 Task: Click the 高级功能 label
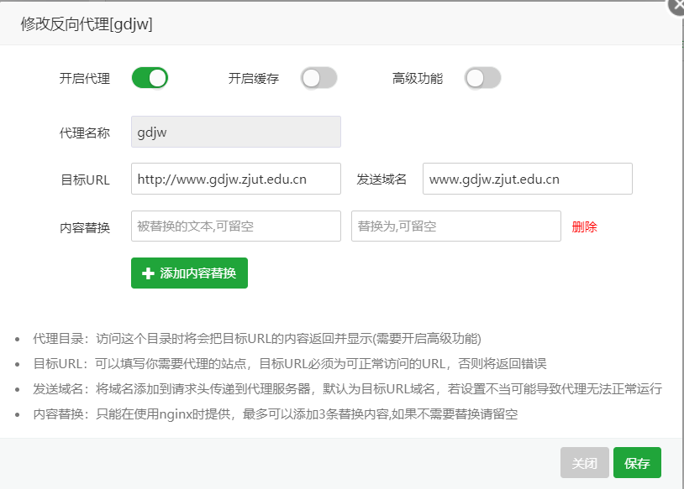point(418,78)
